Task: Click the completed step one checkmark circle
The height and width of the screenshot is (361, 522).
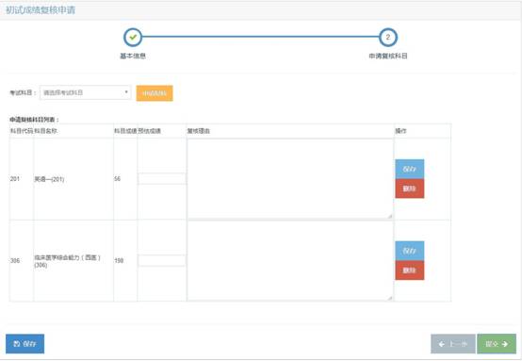Action: (133, 38)
